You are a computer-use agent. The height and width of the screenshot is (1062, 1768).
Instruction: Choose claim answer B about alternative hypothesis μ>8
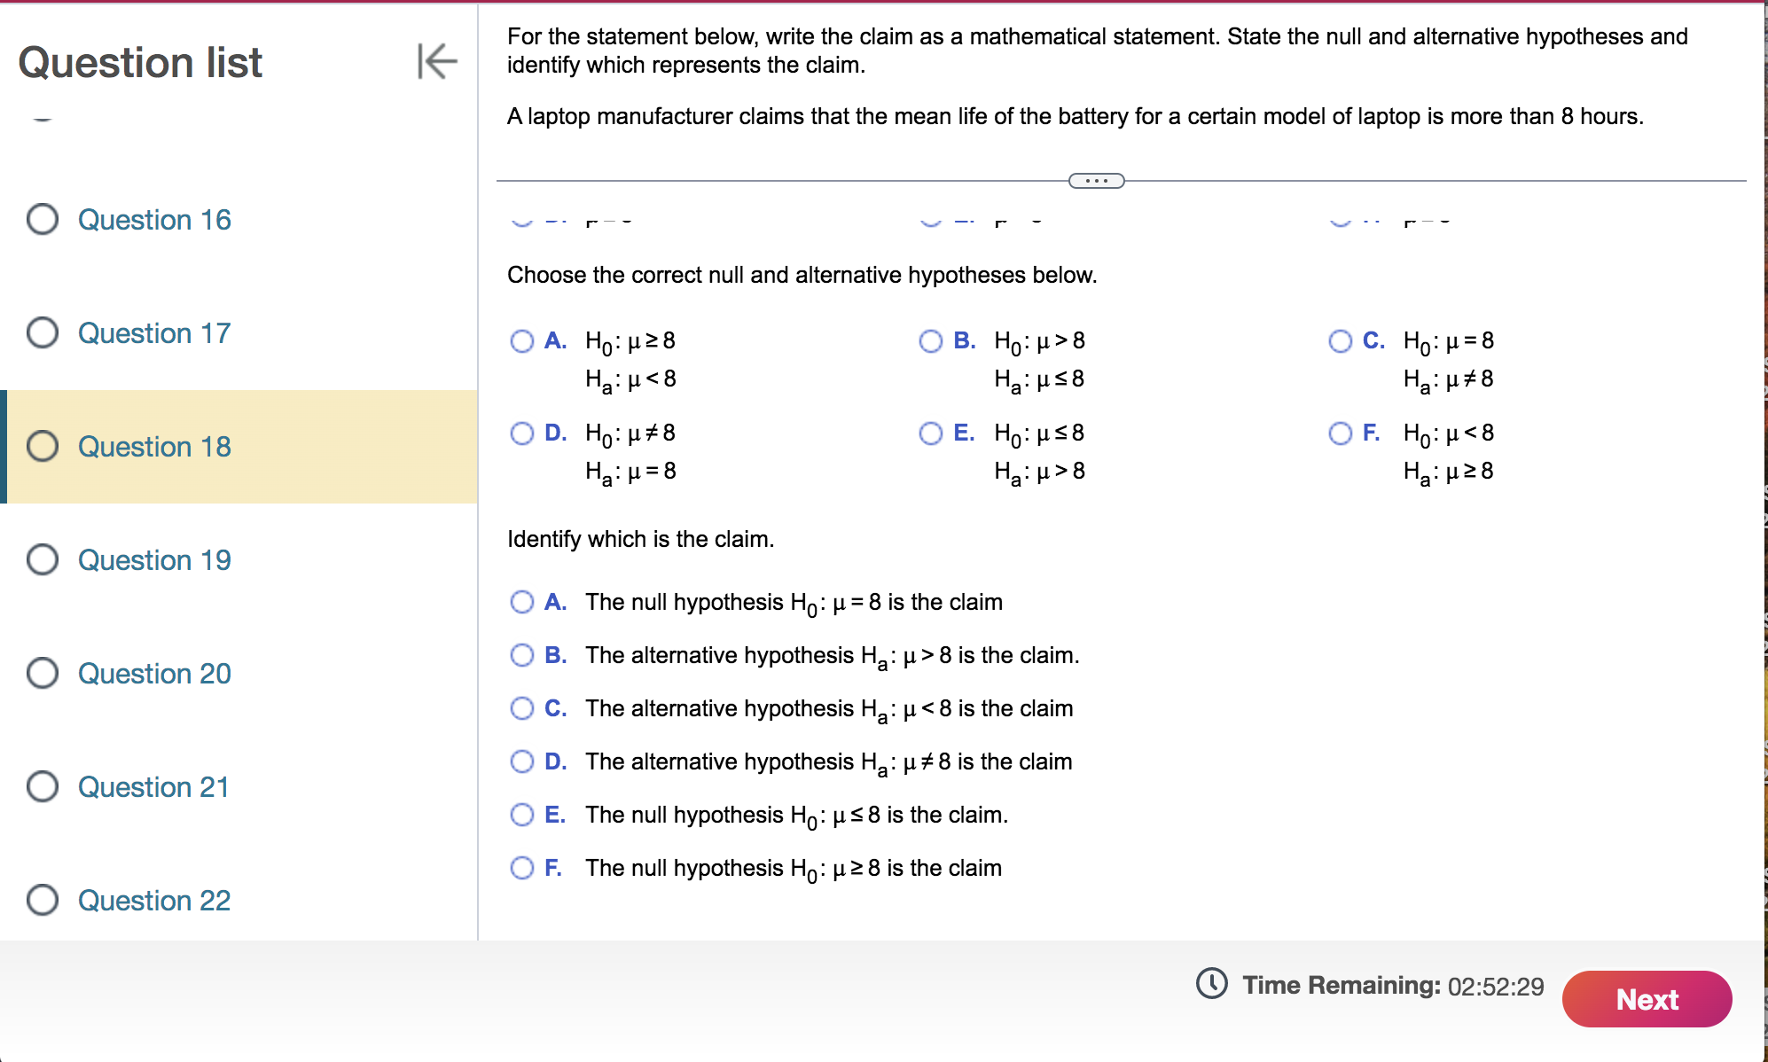tap(522, 654)
